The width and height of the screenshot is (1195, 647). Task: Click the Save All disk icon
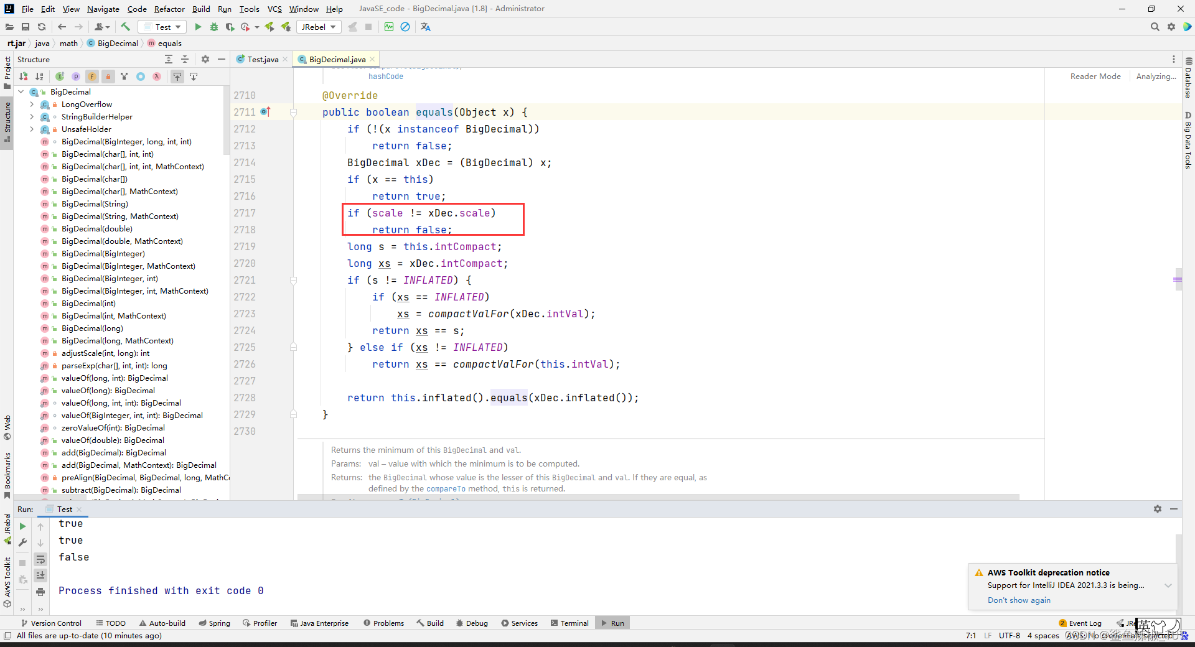click(26, 27)
